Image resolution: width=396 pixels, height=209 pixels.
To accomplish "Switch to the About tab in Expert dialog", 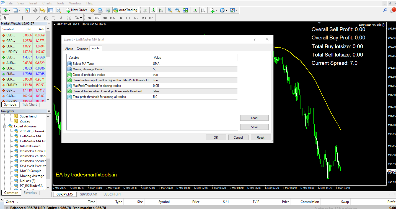I will pyautogui.click(x=69, y=49).
